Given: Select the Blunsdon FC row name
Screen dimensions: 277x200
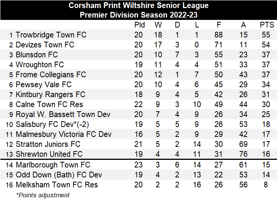Looking at the screenshot, I should click(37, 55).
